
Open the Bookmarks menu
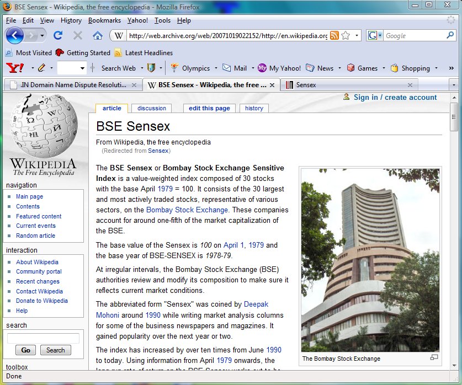(104, 20)
